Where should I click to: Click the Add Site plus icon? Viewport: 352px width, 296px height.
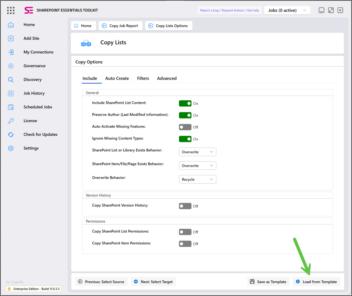click(11, 39)
